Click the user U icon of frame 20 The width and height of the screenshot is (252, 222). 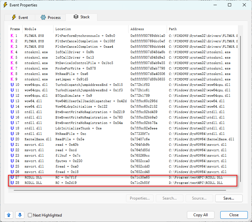(x=12, y=139)
